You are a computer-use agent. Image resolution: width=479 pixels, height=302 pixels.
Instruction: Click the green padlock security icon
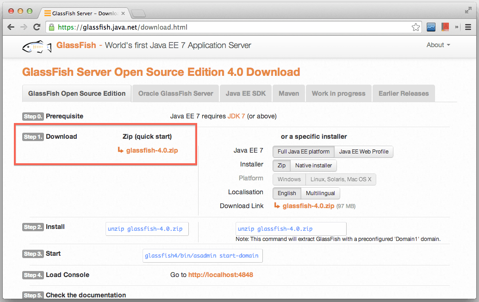point(52,27)
